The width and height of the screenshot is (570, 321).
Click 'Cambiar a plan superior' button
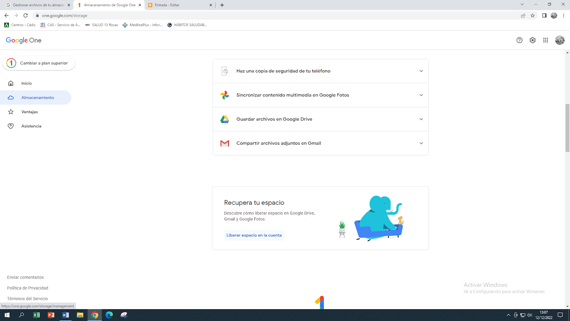(39, 63)
